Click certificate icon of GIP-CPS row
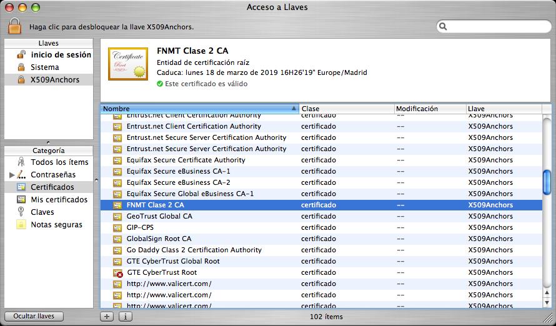This screenshot has height=326, width=556. click(117, 227)
